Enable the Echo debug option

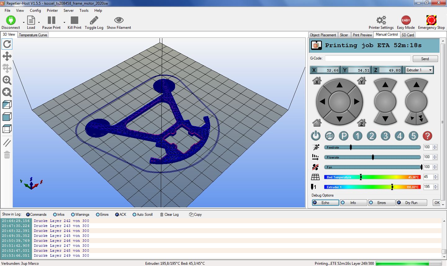(325, 202)
